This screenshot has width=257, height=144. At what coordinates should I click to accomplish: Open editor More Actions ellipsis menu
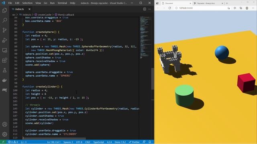pyautogui.click(x=149, y=9)
